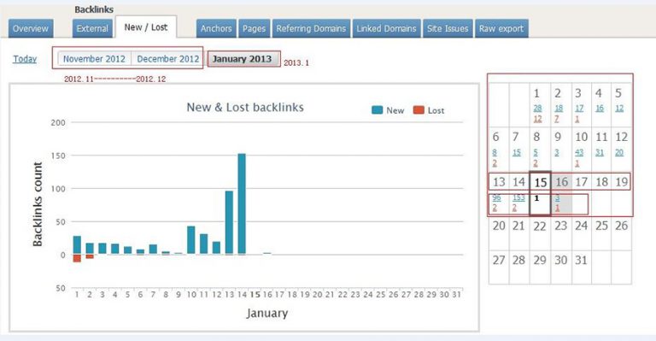Click the Today link

(x=25, y=59)
